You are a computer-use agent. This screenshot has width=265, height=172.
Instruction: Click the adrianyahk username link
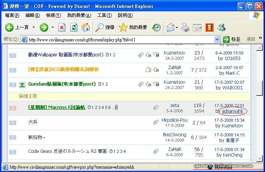(232, 111)
